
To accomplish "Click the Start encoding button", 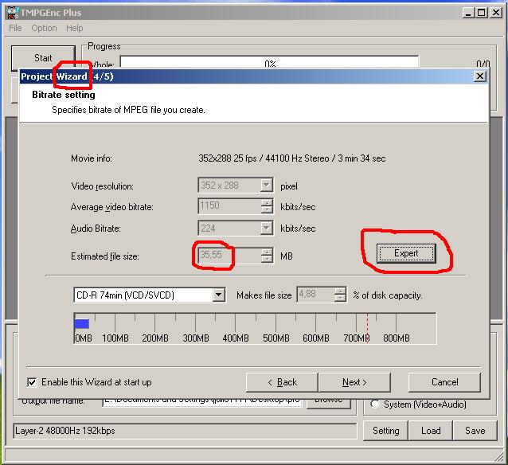I will pos(43,57).
